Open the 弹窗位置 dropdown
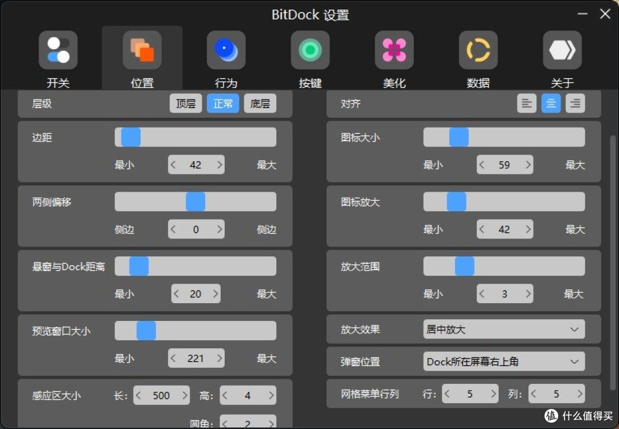This screenshot has width=619, height=429. pos(504,362)
